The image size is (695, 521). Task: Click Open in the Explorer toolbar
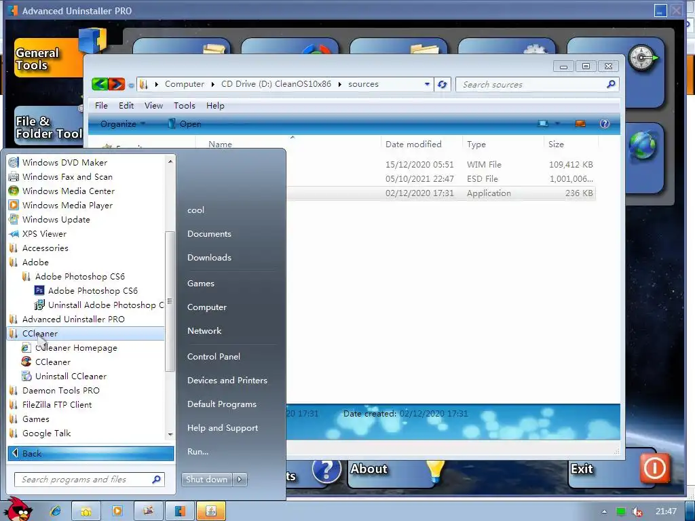(185, 124)
